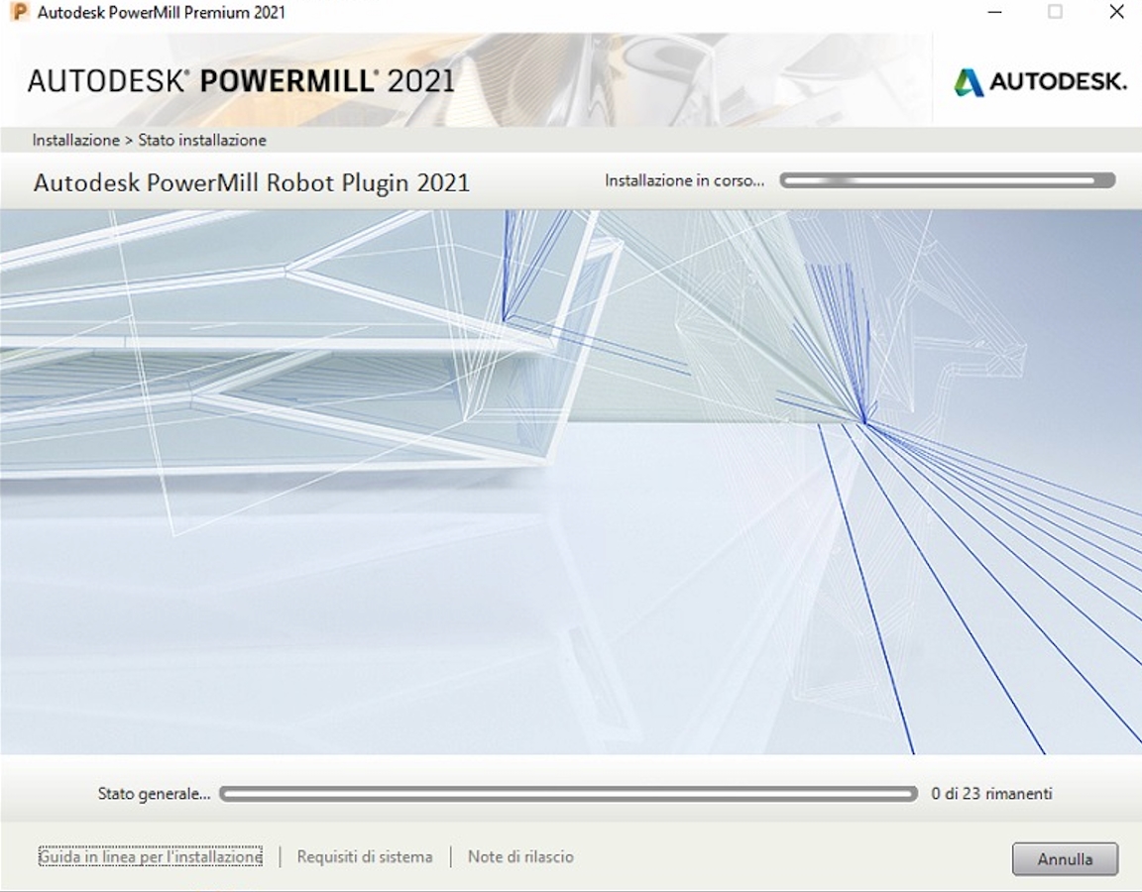Viewport: 1142px width, 892px height.
Task: Click the Stato generale progress bar
Action: point(569,793)
